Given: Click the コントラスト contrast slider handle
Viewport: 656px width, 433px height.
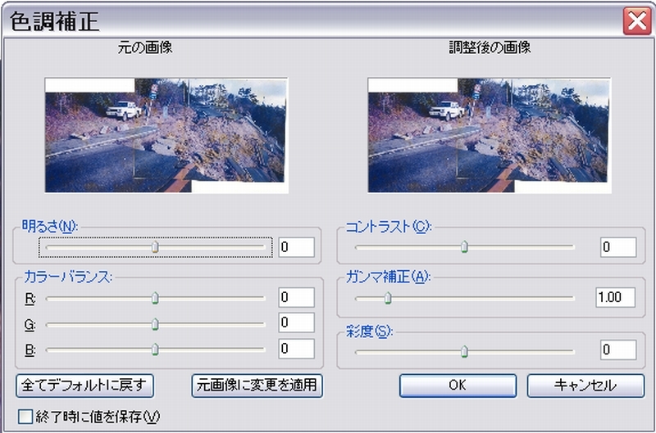Looking at the screenshot, I should click(x=464, y=247).
